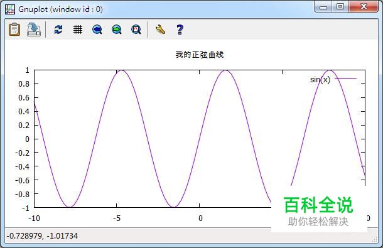Click the sin(x) legend entry

(x=333, y=79)
